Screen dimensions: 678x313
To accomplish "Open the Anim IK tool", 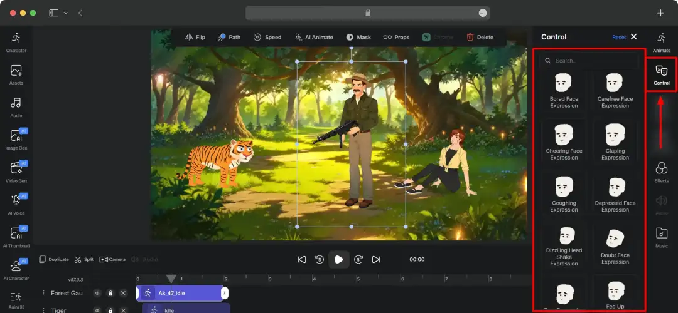I will click(16, 300).
